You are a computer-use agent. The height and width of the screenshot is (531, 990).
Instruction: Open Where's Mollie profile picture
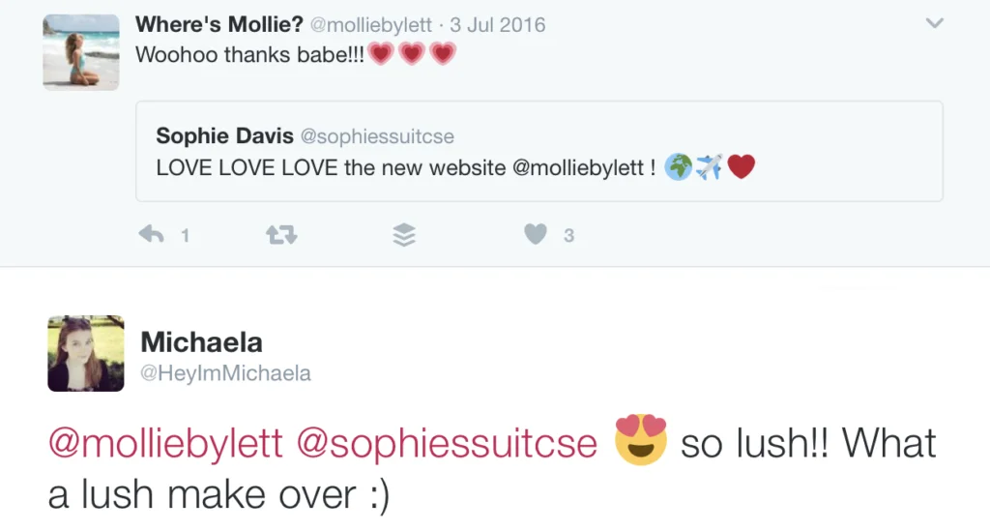(81, 53)
